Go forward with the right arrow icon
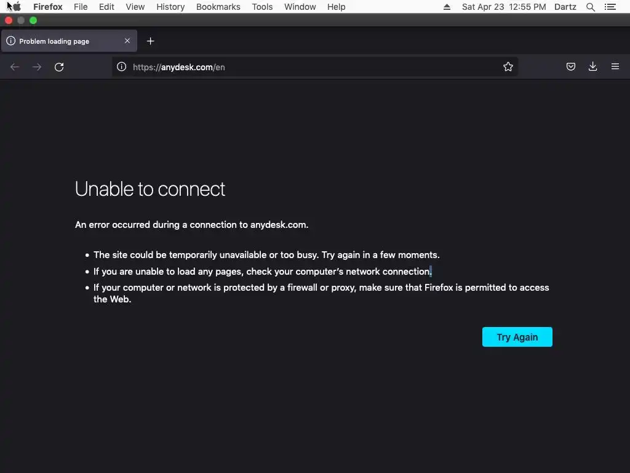Screen dimensions: 630x473 [36, 67]
